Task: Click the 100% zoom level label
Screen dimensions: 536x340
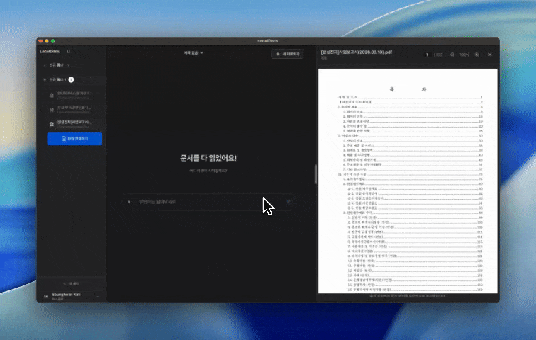Action: tap(464, 55)
